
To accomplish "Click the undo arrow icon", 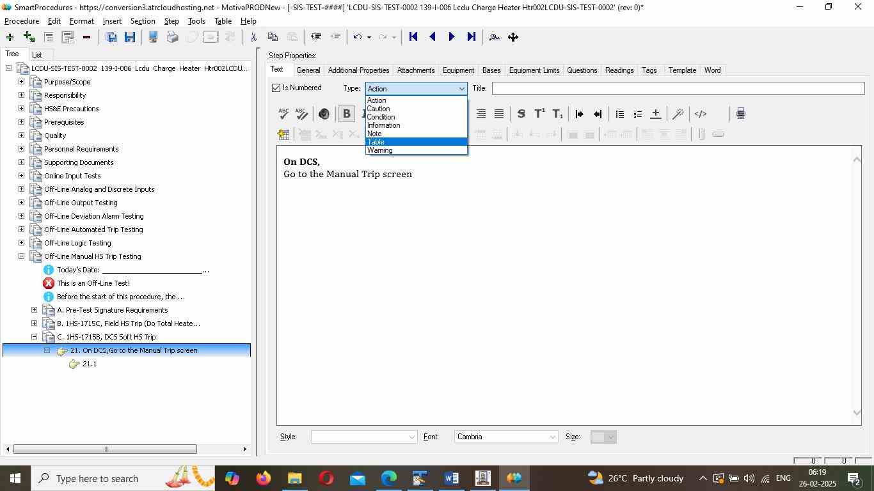I will [358, 37].
